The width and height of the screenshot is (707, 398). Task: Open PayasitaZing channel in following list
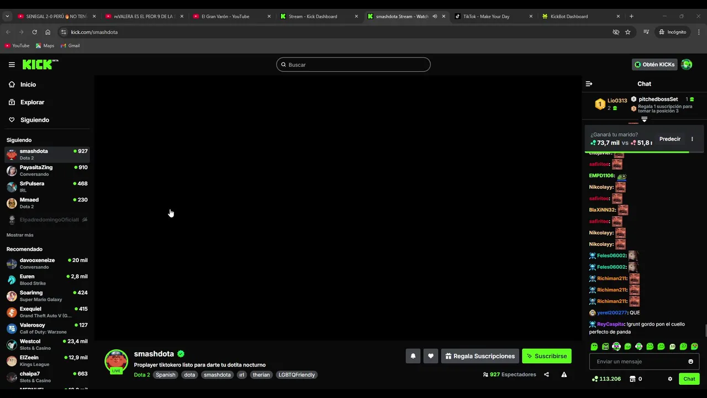point(47,171)
